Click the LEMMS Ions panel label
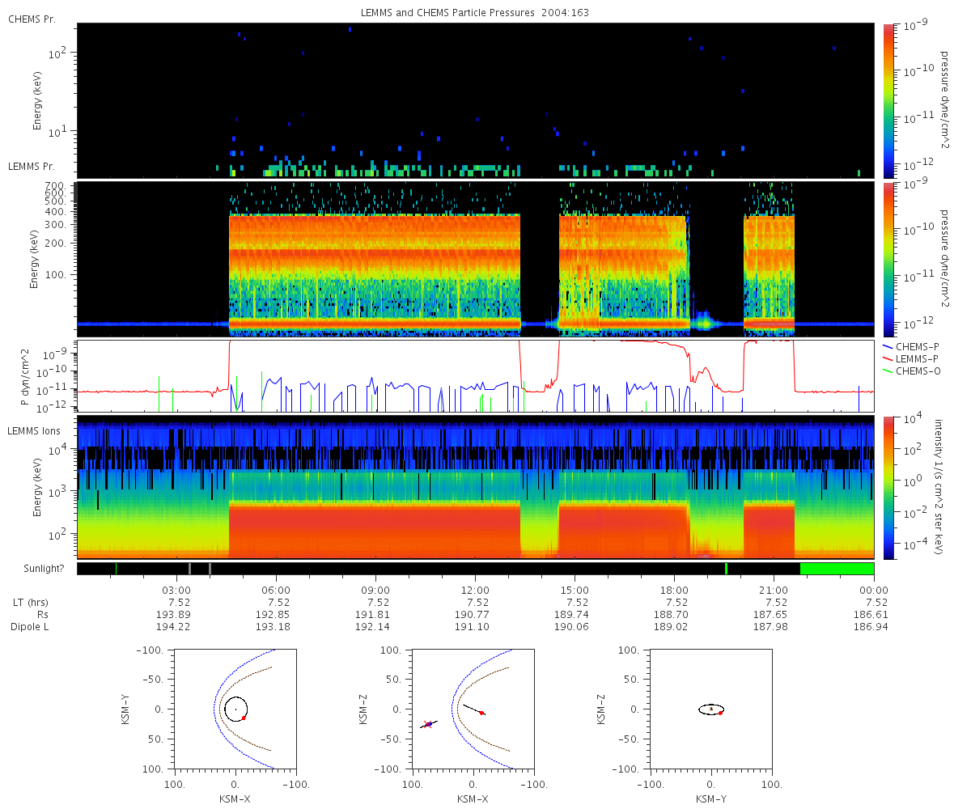 [34, 430]
